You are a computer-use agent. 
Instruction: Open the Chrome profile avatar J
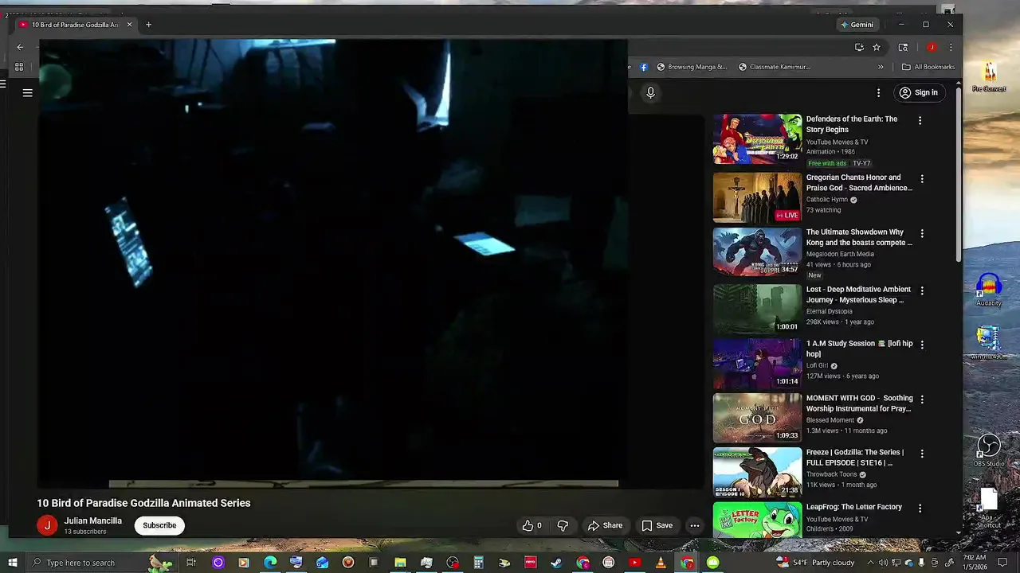(932, 47)
